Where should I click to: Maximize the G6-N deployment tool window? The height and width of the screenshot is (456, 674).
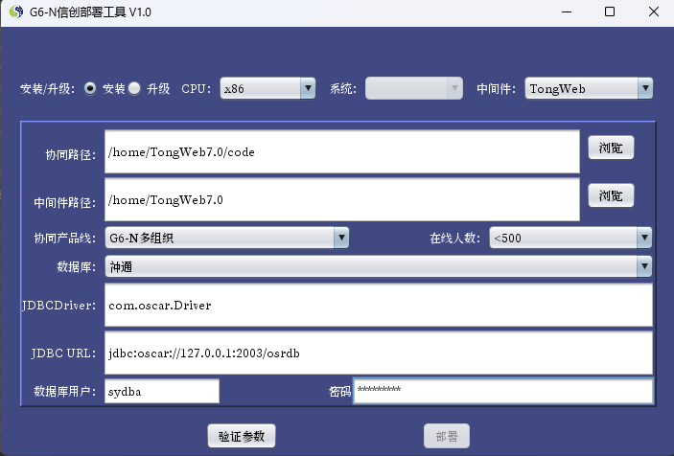point(610,12)
